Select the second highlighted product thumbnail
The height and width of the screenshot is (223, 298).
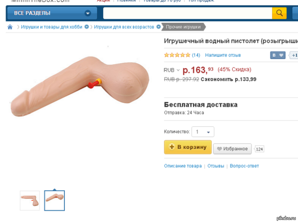pyautogui.click(x=54, y=200)
